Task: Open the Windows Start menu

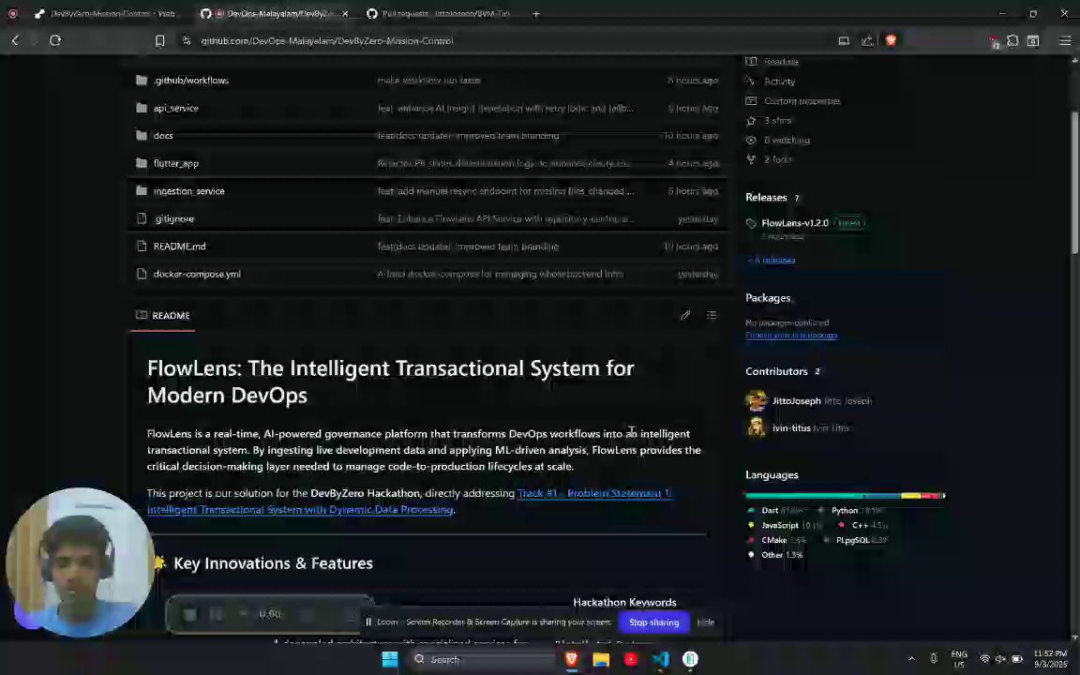Action: pos(390,659)
